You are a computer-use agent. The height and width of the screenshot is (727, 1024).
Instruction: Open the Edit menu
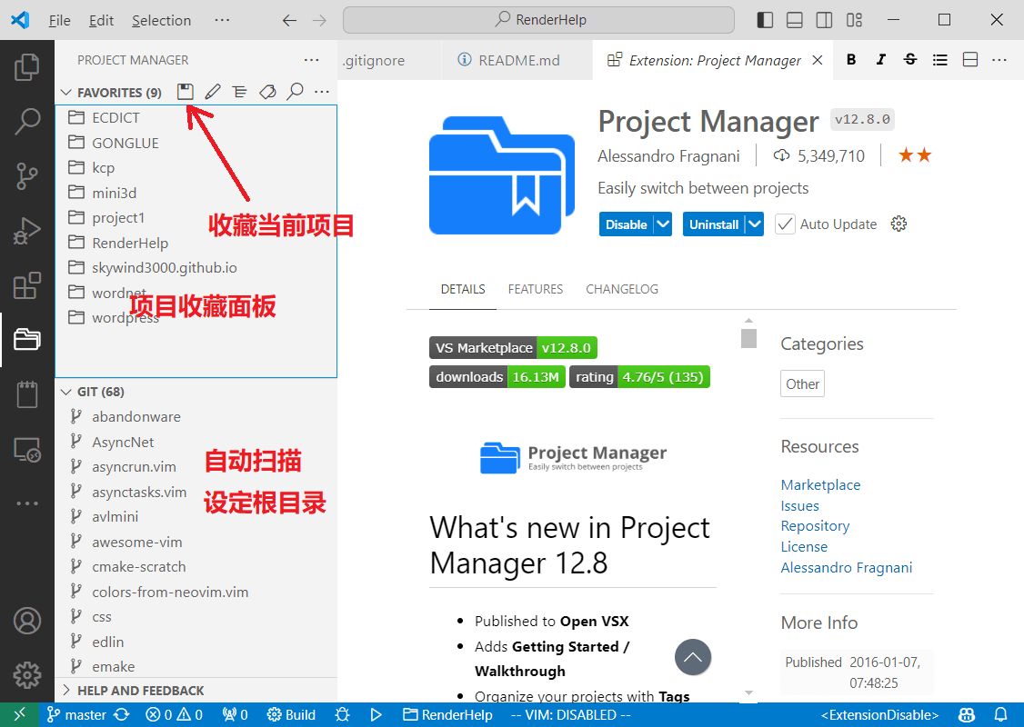click(x=101, y=20)
